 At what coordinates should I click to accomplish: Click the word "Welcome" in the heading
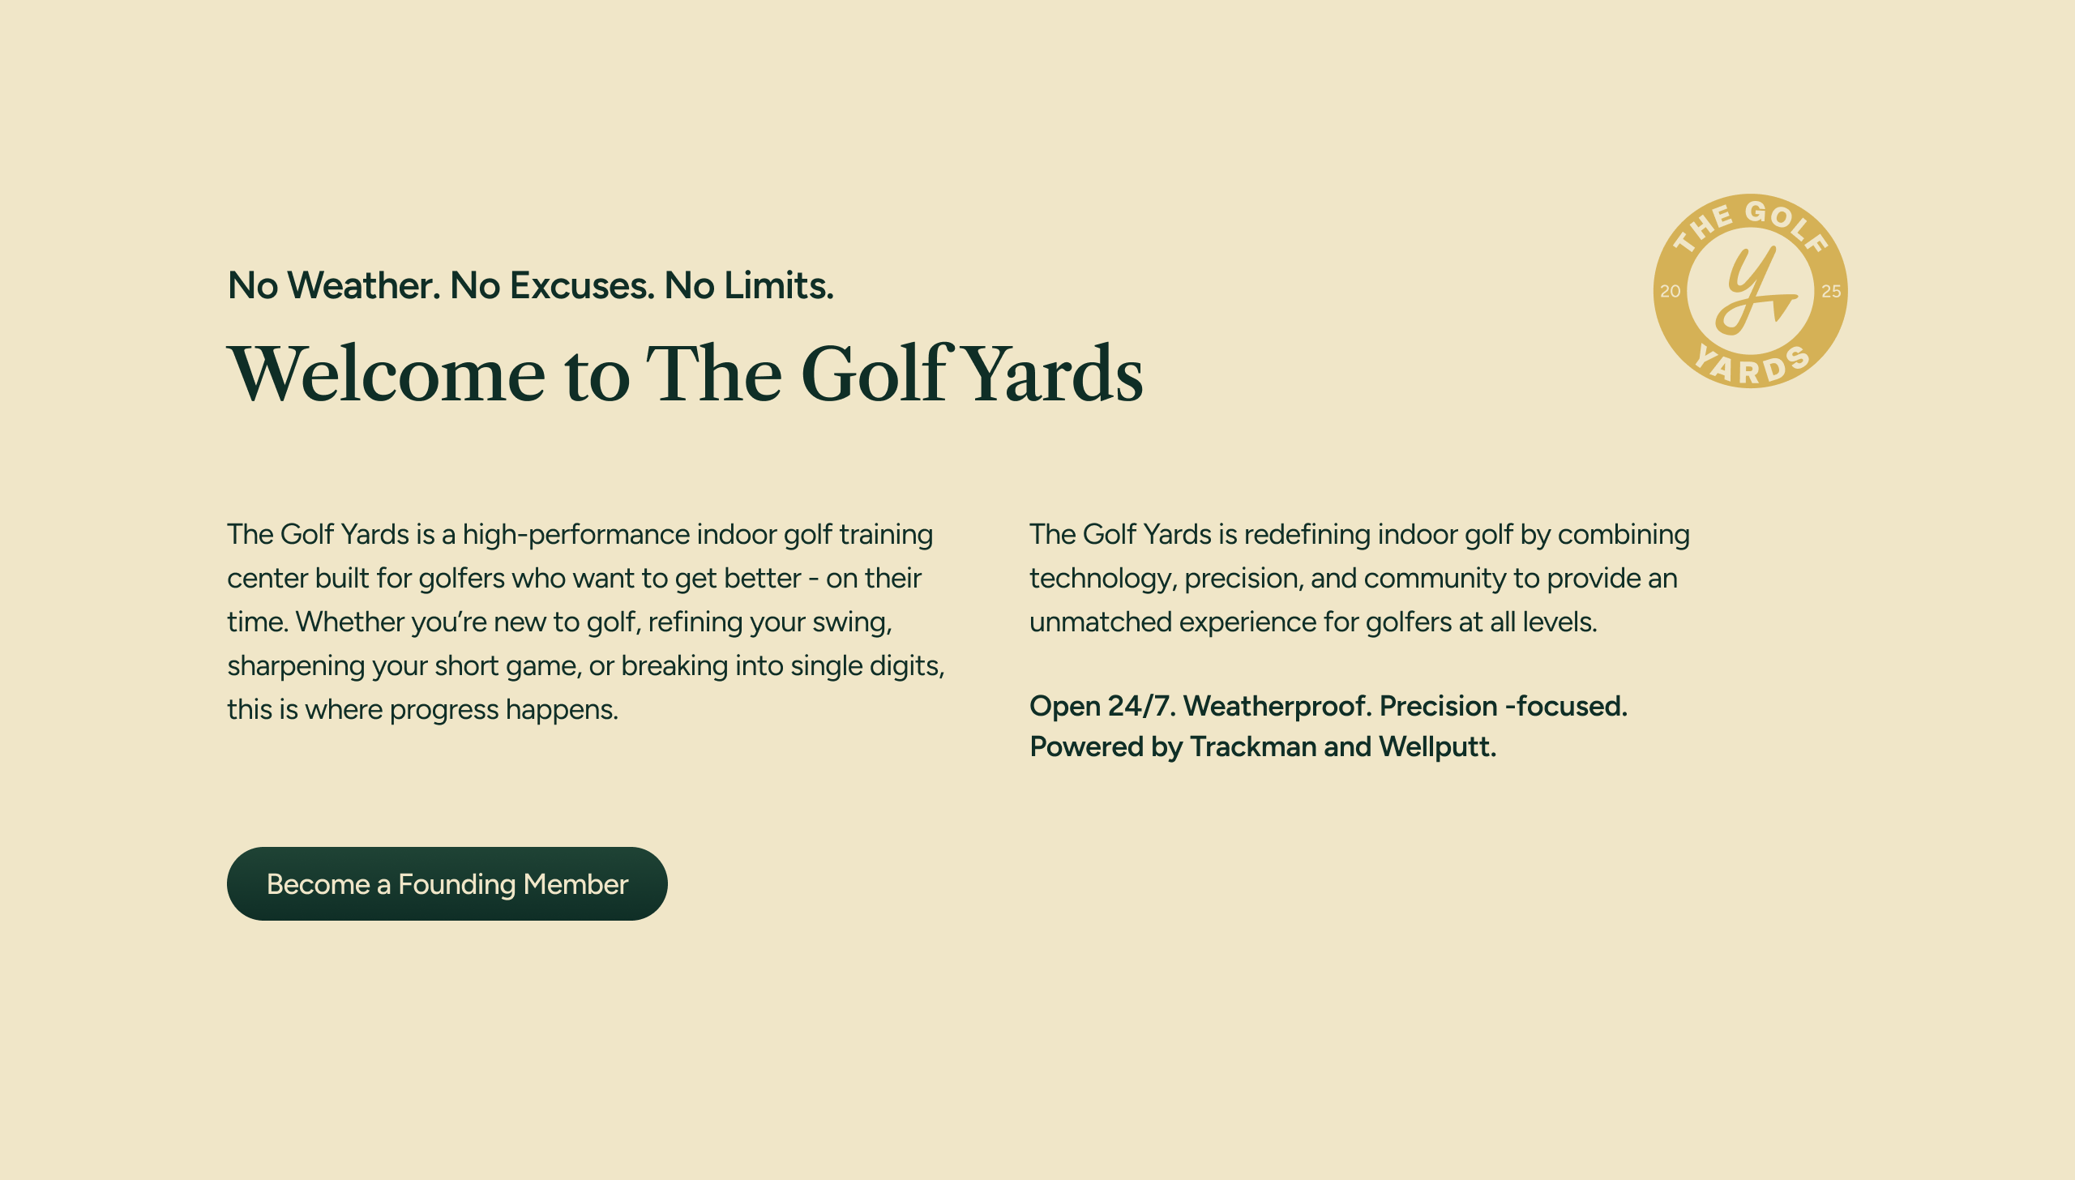click(387, 374)
